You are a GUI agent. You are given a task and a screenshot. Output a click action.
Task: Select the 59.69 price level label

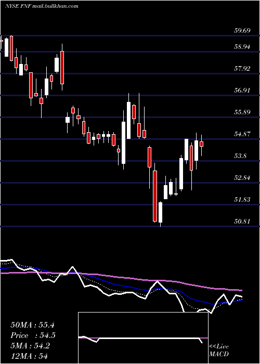coord(242,30)
